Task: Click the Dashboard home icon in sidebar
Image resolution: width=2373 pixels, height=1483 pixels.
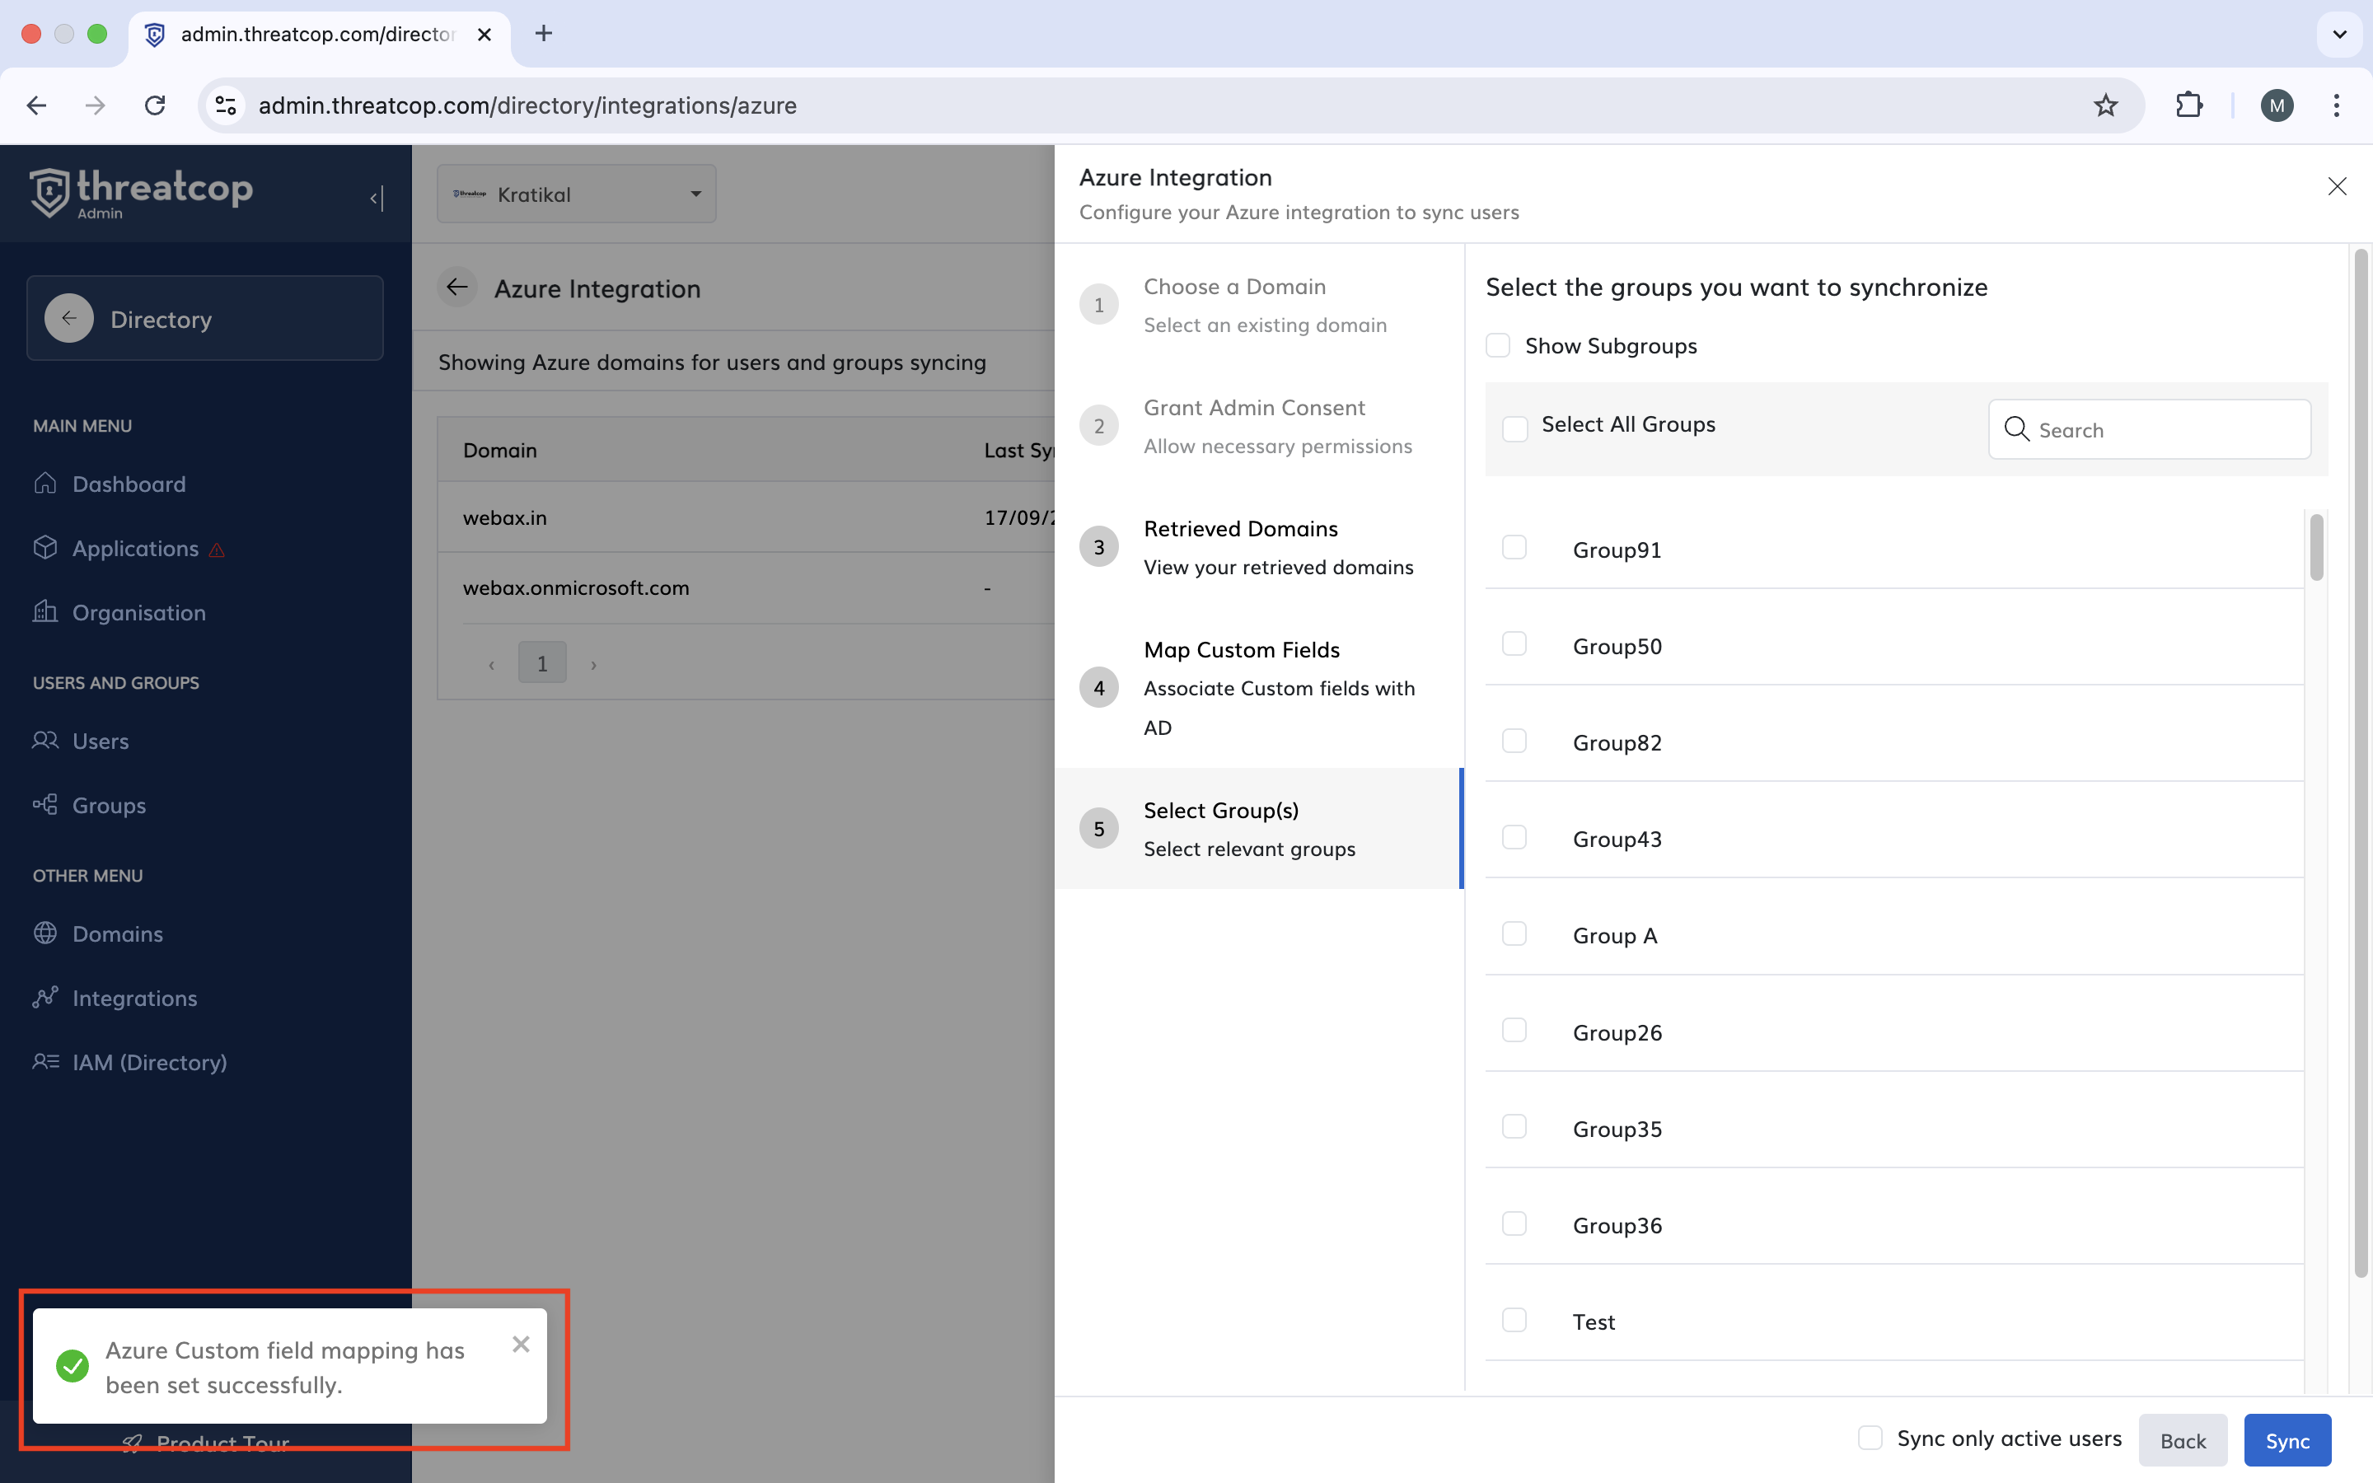Action: tap(45, 484)
